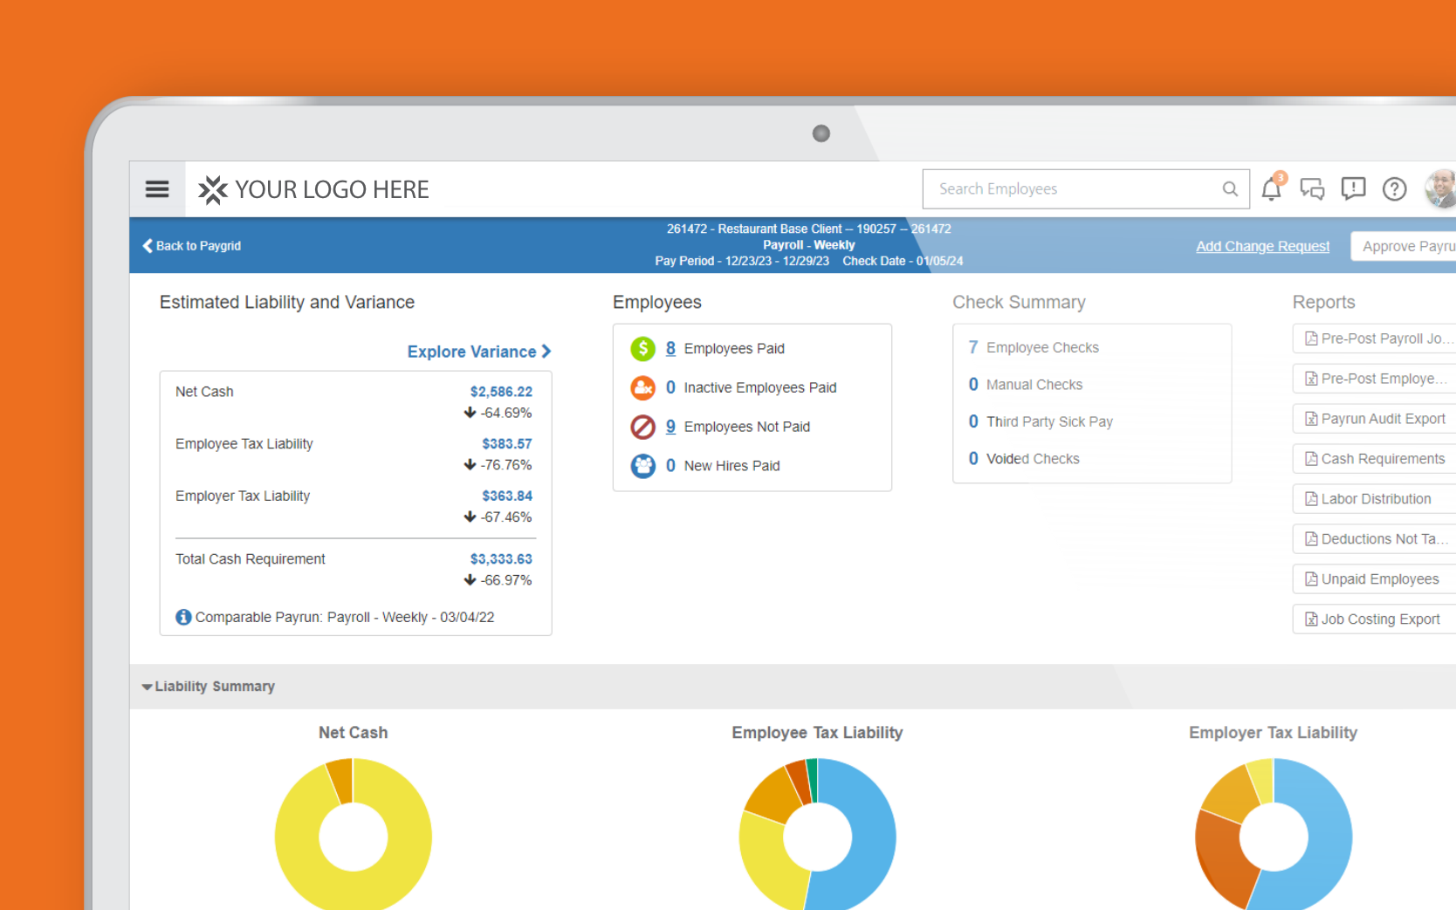The width and height of the screenshot is (1456, 910).
Task: Click the Comparable Payrun info icon
Action: (x=183, y=617)
